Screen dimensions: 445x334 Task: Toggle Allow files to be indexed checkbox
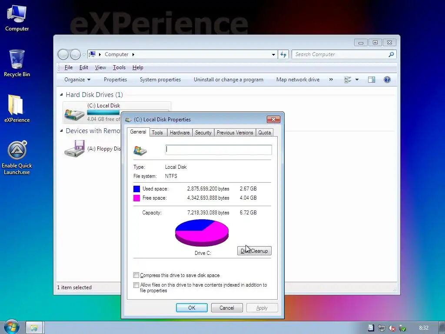[x=136, y=285]
